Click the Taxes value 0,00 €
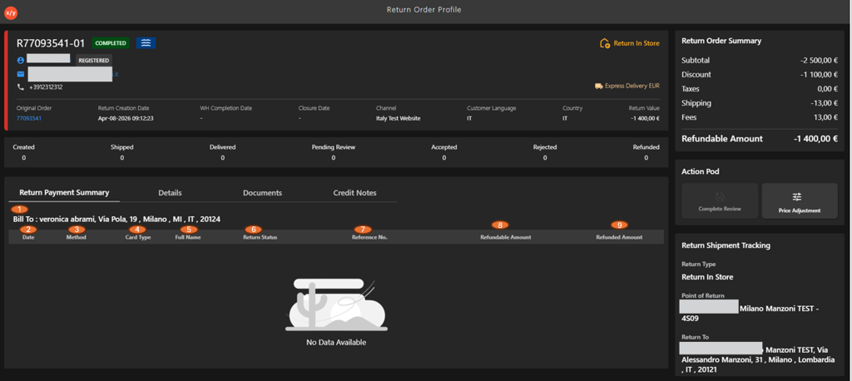Viewport: 852px width, 381px height. point(828,88)
